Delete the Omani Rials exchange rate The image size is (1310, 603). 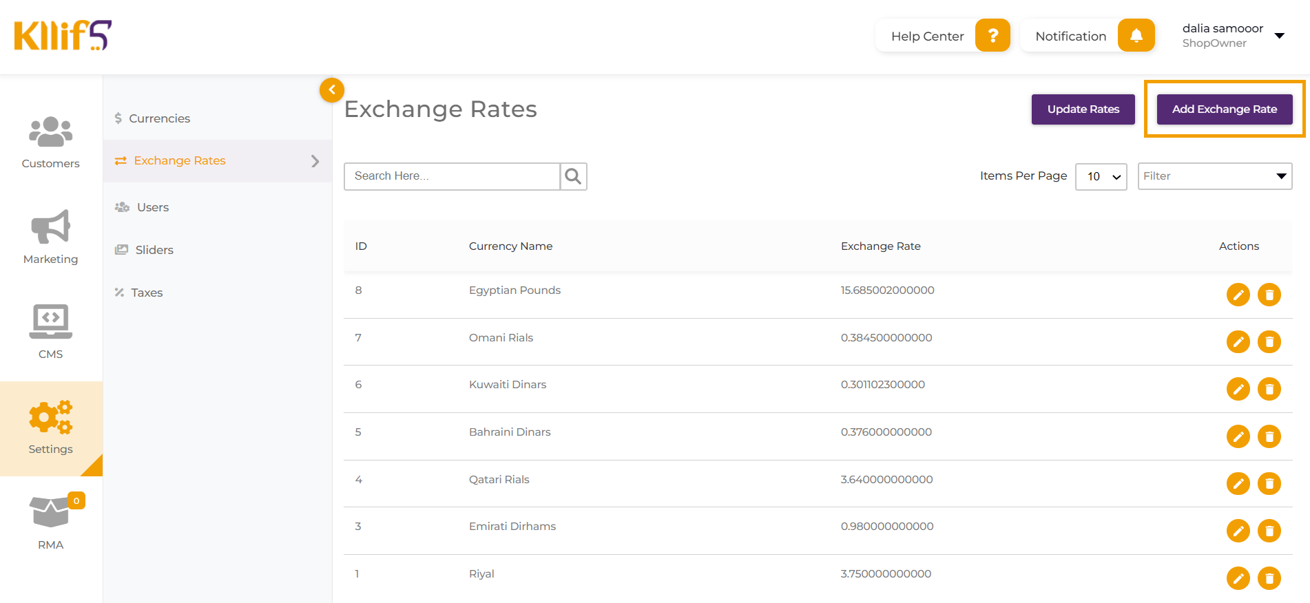tap(1269, 341)
